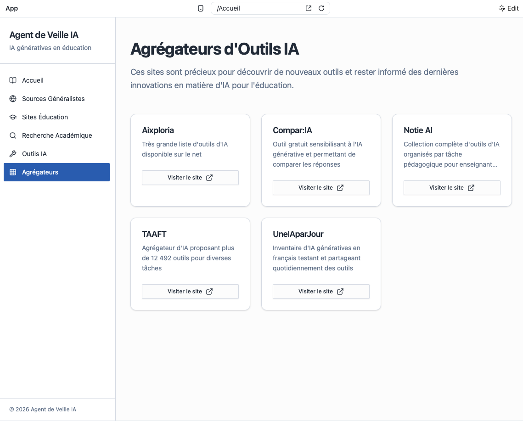The image size is (523, 421).
Task: Visit the TAAFT site
Action: click(x=190, y=292)
